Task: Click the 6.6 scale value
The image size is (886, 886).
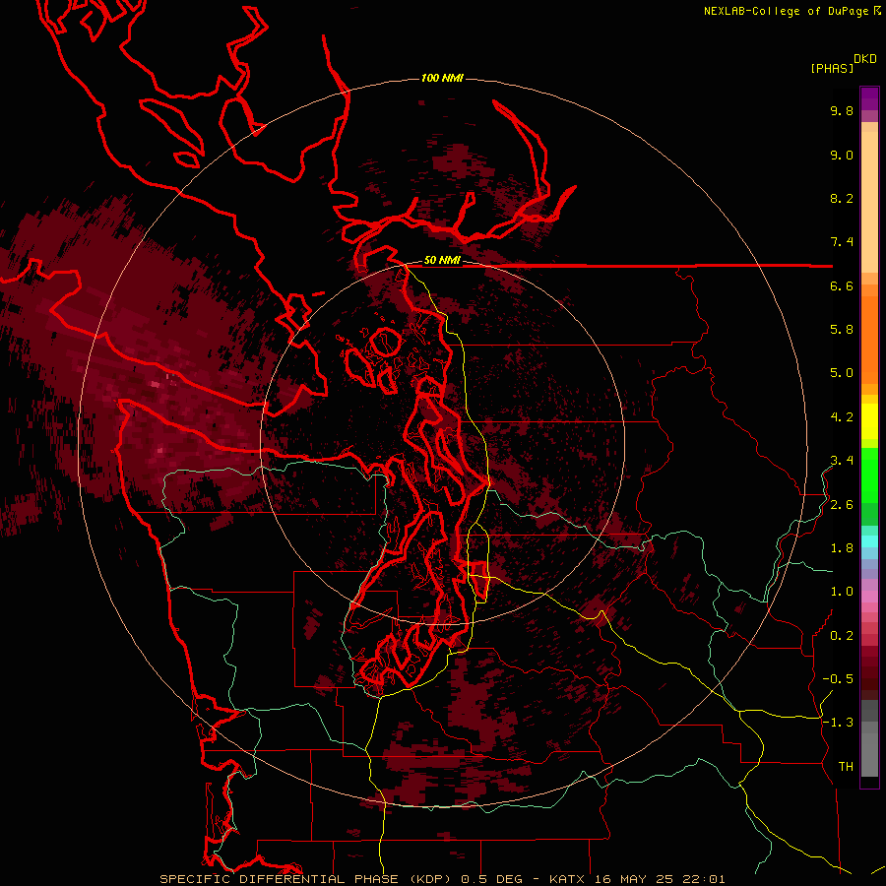Action: click(842, 285)
